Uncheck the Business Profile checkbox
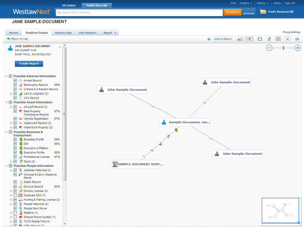Viewport: 304px width, 227px height. point(15,139)
